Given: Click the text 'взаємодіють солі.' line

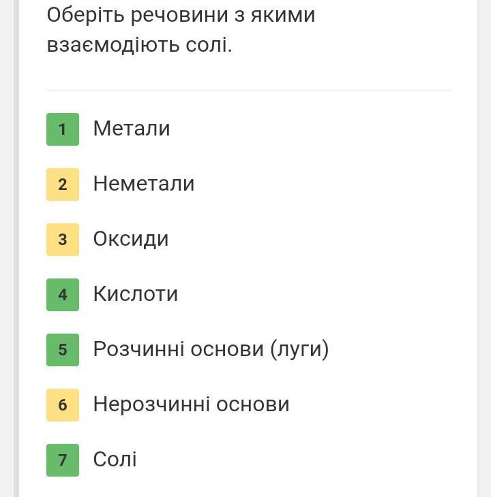Looking at the screenshot, I should (x=140, y=45).
